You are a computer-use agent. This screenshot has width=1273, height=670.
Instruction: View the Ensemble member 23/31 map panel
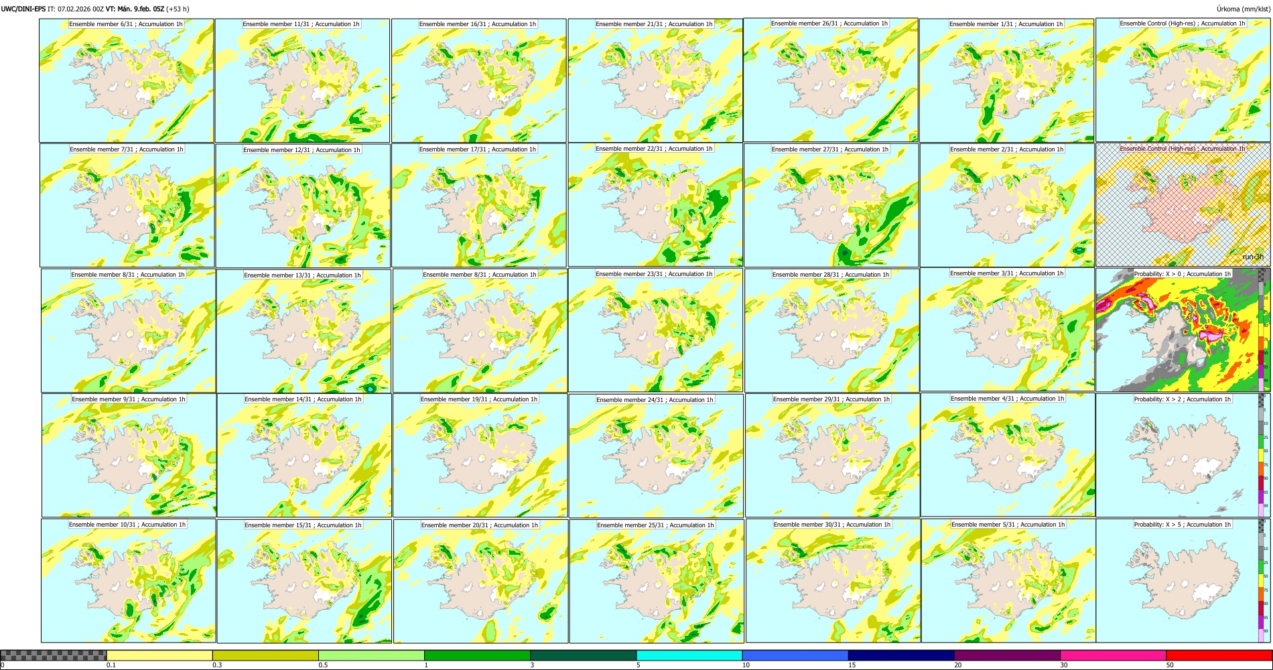(x=656, y=330)
